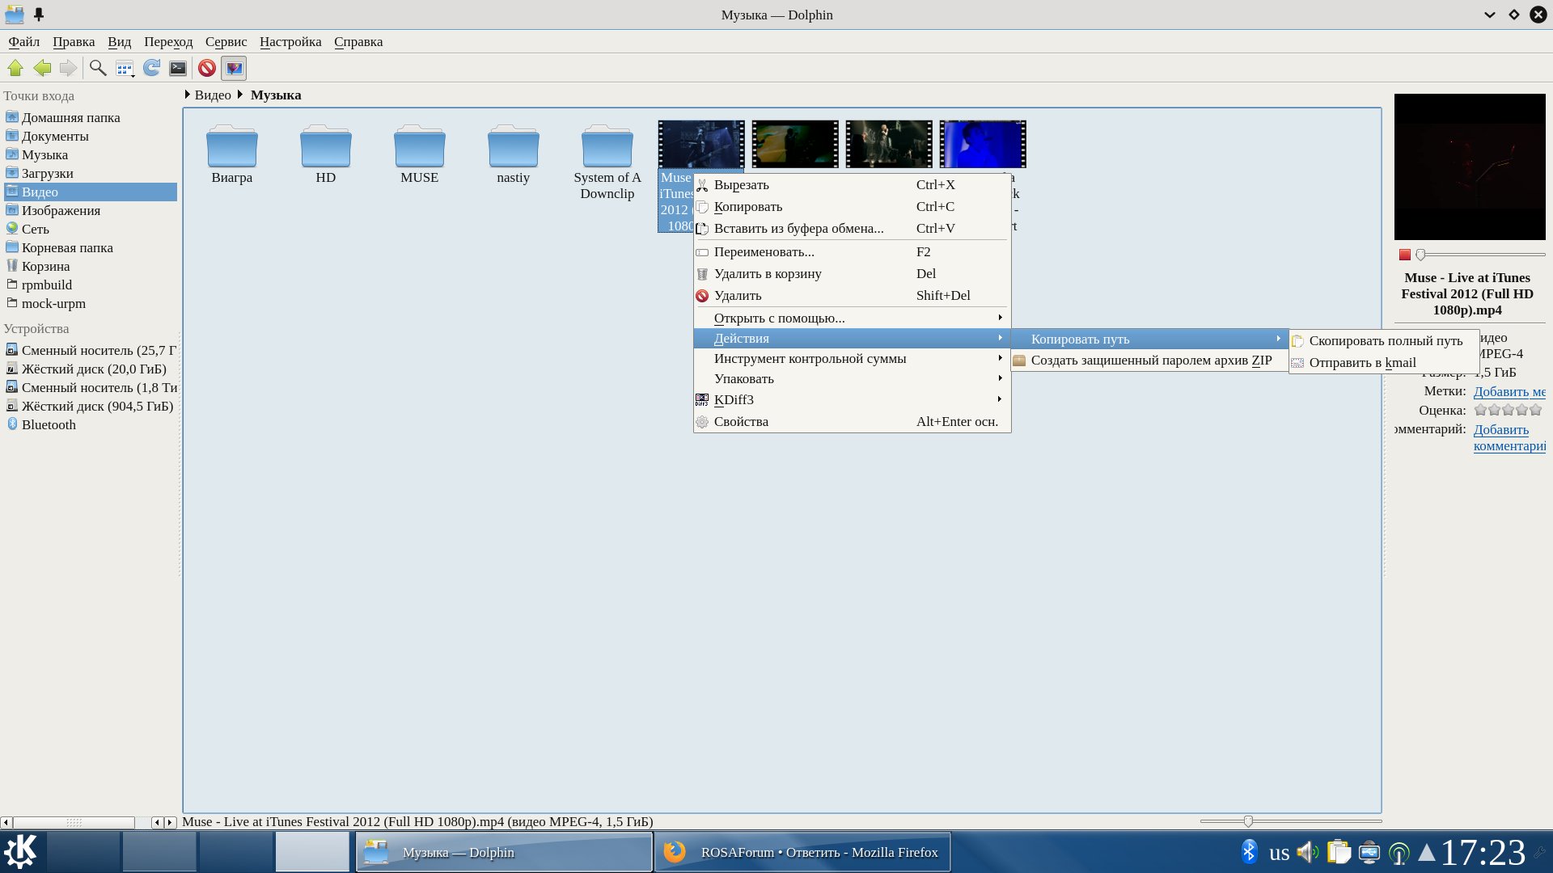Set rating using the stars row
1553x873 pixels.
[1508, 410]
